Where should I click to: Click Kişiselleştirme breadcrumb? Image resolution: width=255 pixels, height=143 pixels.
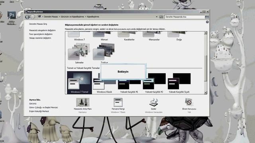[93, 17]
